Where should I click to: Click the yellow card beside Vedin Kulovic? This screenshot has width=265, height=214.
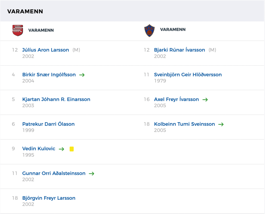[72, 149]
